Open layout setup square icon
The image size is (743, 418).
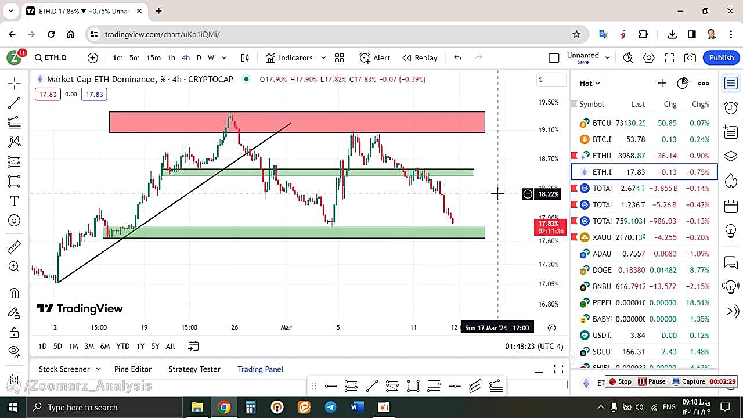point(554,57)
